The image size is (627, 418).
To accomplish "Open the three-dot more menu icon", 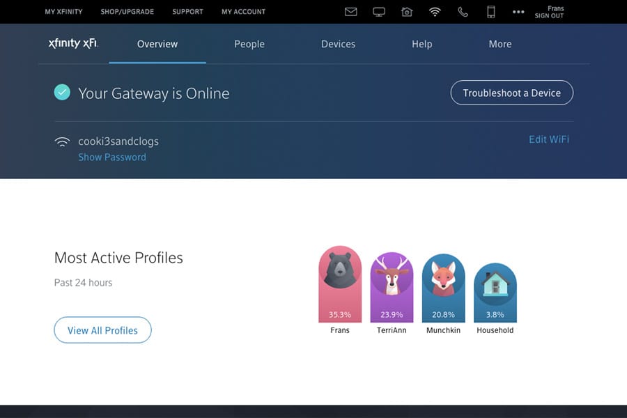I will (518, 12).
